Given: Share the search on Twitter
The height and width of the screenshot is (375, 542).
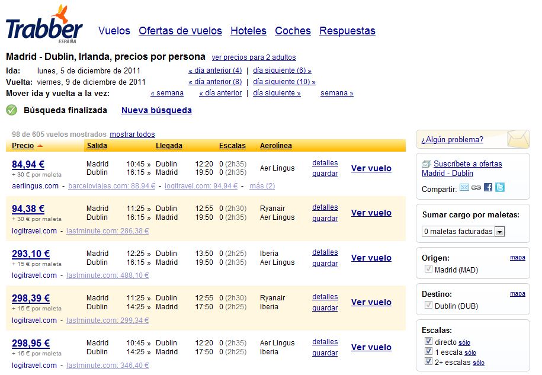Looking at the screenshot, I should click(x=500, y=187).
